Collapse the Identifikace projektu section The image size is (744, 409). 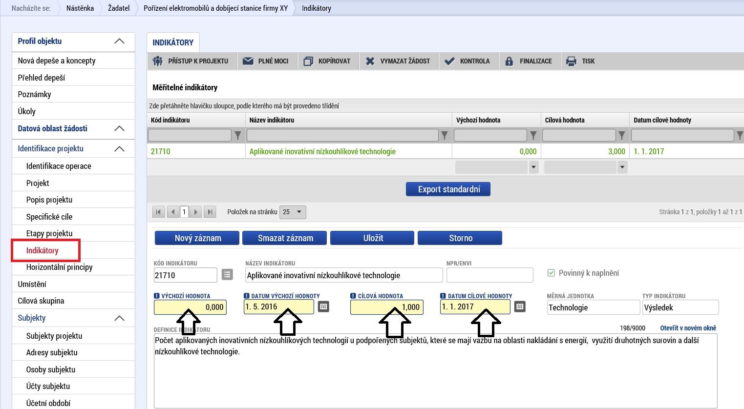(x=119, y=149)
